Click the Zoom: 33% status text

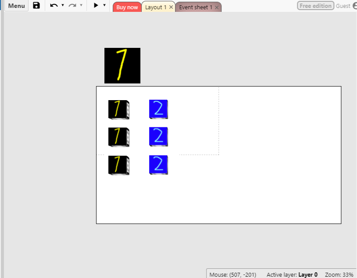pos(339,274)
